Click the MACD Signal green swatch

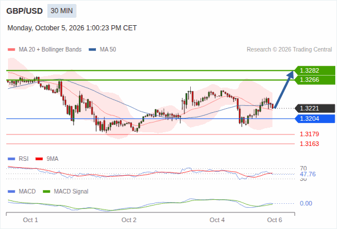[46, 192]
